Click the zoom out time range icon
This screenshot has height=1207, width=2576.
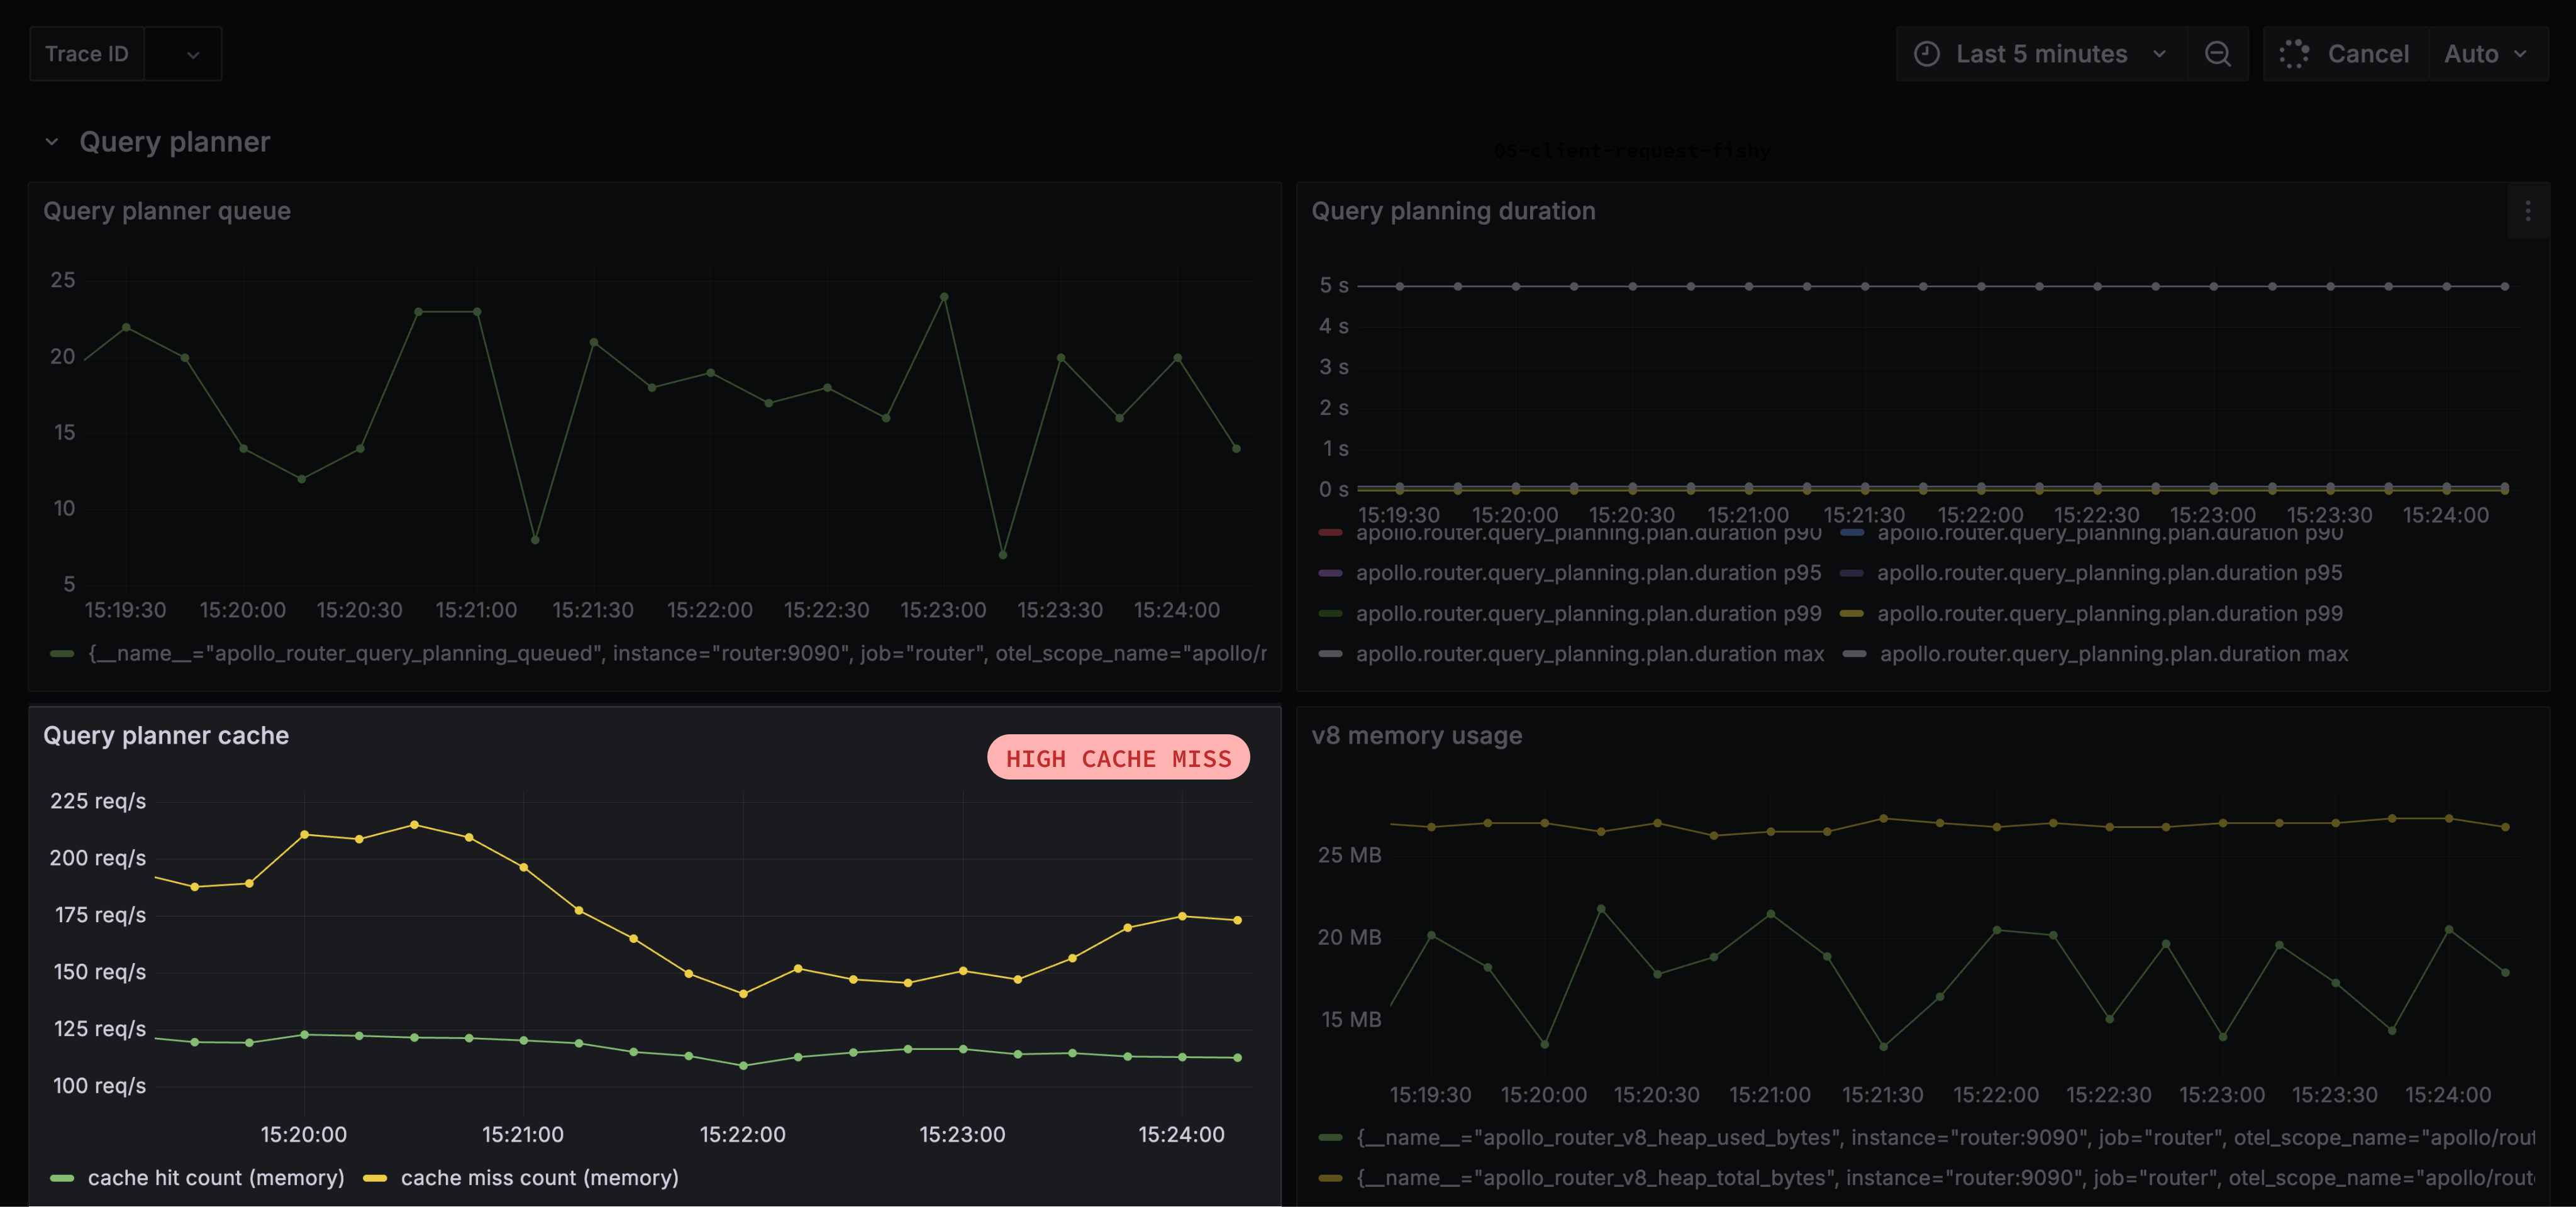(x=2217, y=54)
